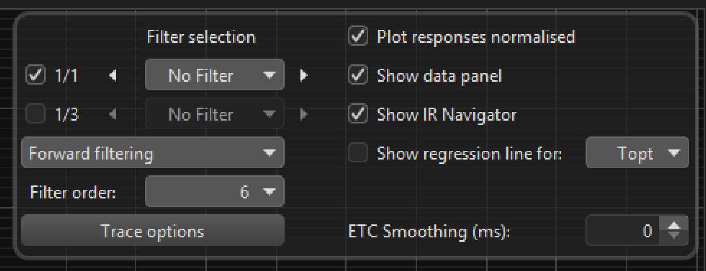
Task: Open the Filter order dropdown
Action: [x=215, y=193]
